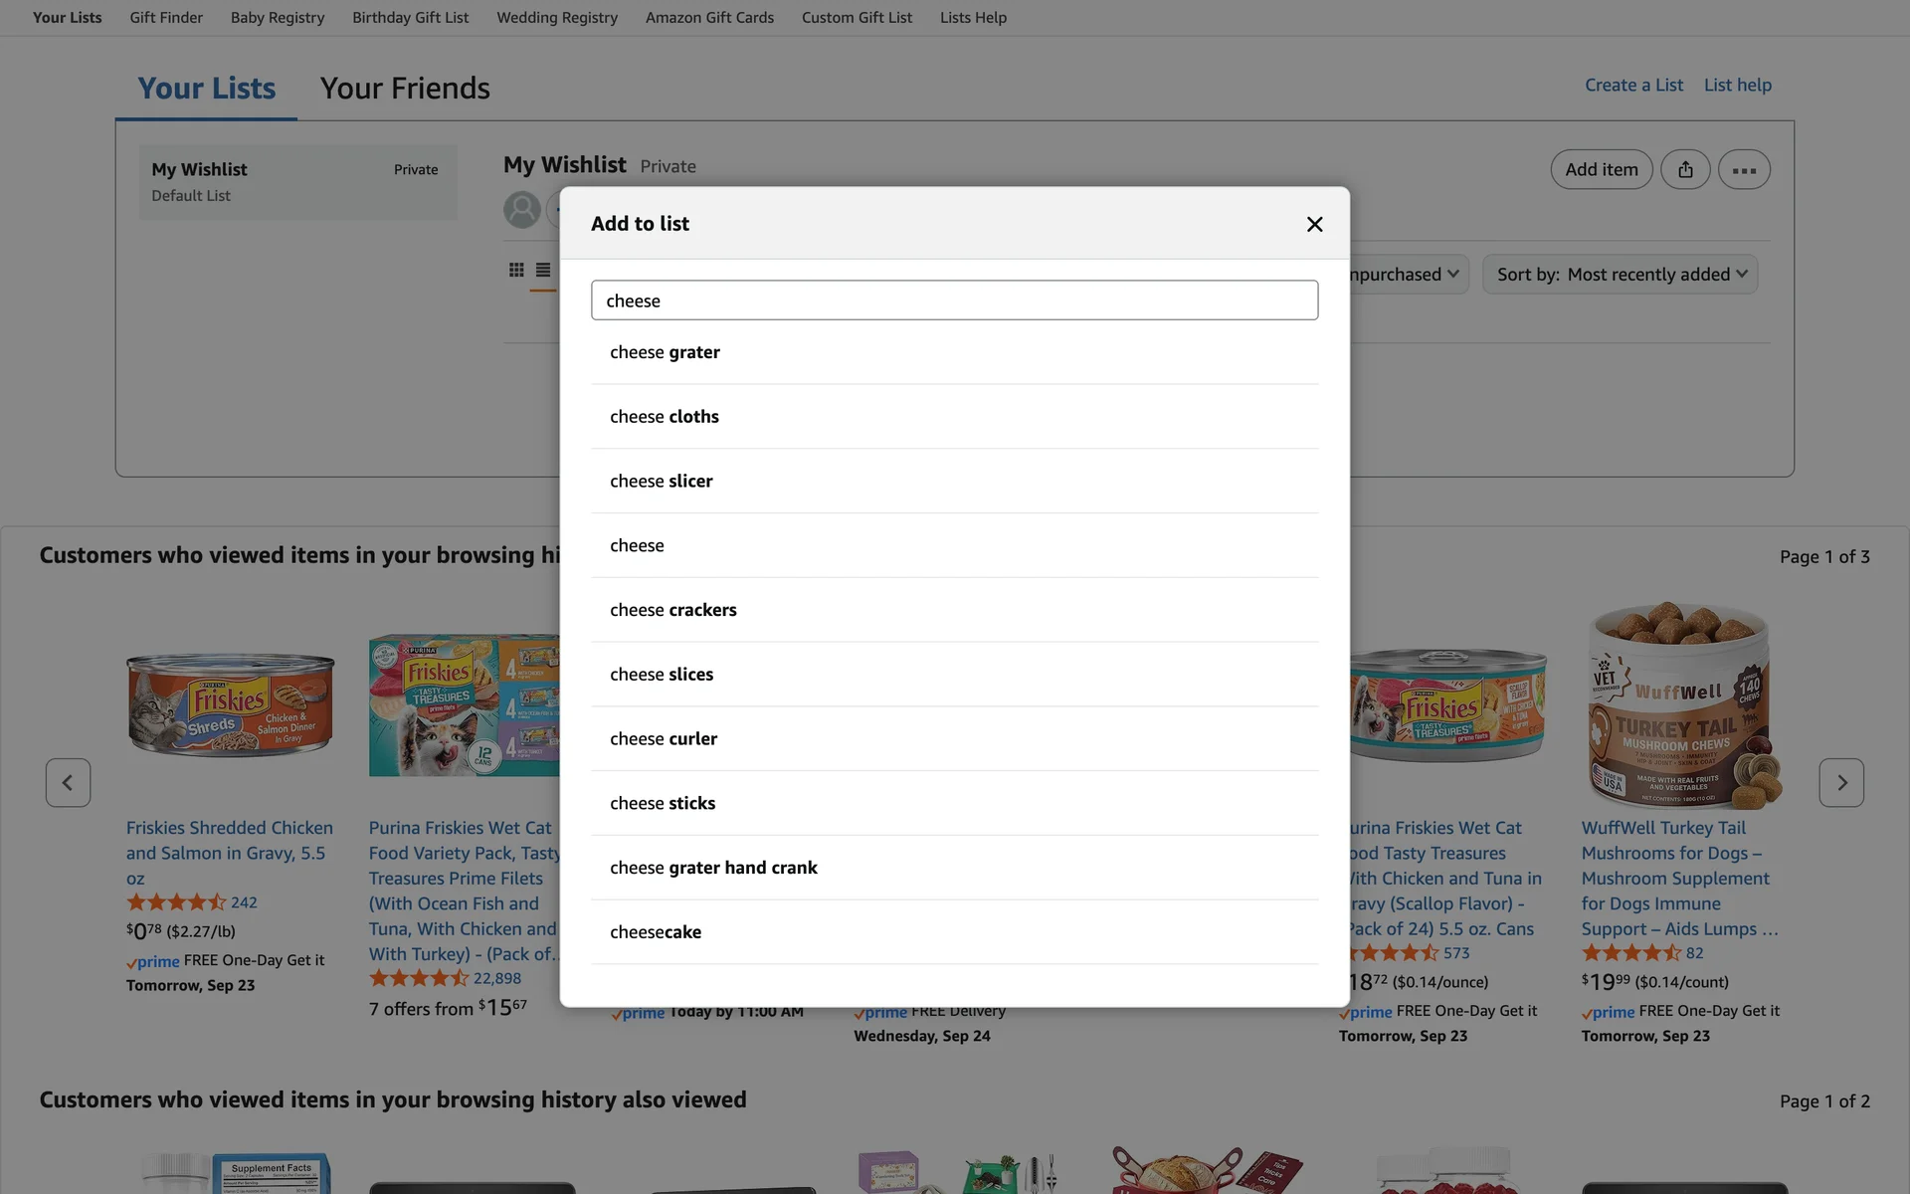Open the three-dot More options menu
Viewport: 1910px width, 1194px height.
1744,169
